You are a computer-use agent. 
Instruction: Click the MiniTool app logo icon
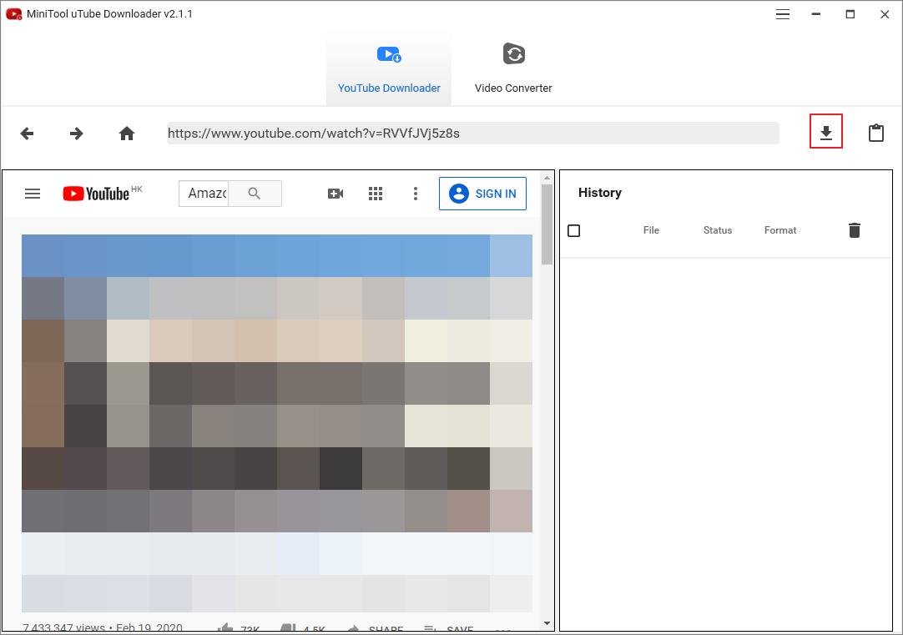click(x=14, y=14)
